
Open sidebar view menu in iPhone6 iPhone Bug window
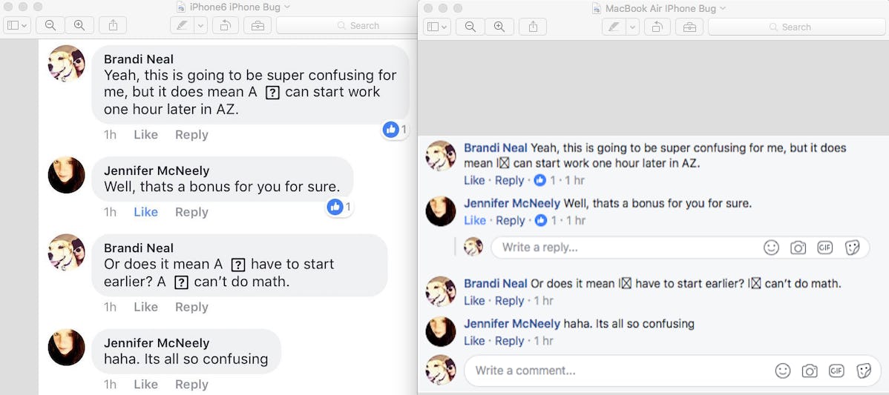[x=17, y=25]
